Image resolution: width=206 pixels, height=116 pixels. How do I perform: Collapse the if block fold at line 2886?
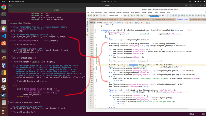point(95,49)
